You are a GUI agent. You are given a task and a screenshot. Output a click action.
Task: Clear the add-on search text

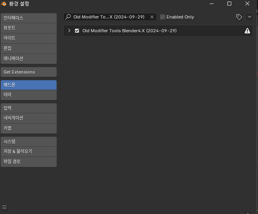coord(152,17)
